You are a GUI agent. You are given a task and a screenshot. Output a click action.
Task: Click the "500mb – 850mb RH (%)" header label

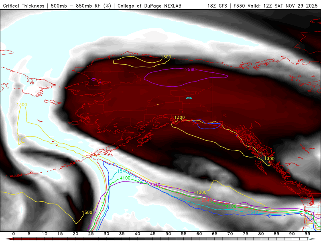pos(81,6)
